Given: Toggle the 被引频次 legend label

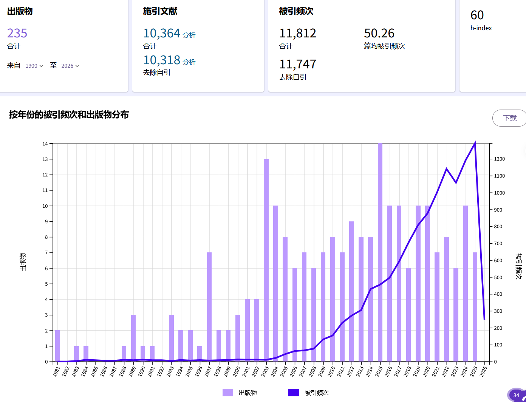Looking at the screenshot, I should (x=317, y=393).
